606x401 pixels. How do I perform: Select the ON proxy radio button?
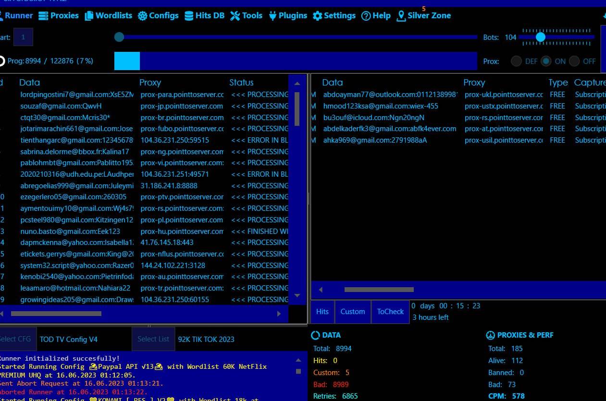pyautogui.click(x=546, y=61)
